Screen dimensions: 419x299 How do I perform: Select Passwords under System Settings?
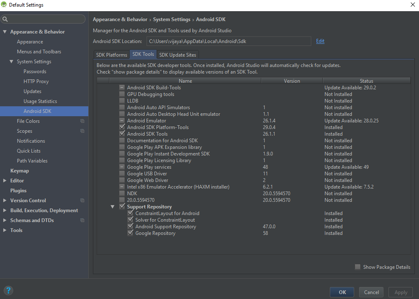pos(35,72)
